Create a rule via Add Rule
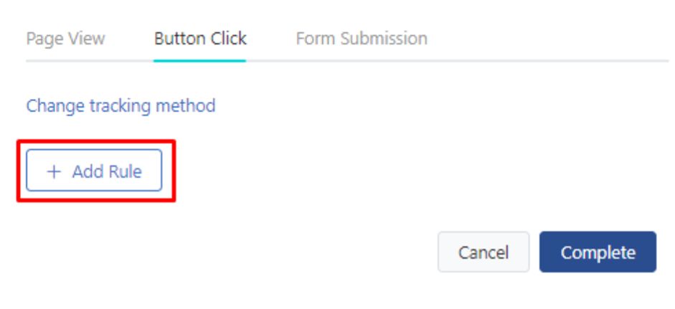The image size is (675, 309). pyautogui.click(x=94, y=171)
